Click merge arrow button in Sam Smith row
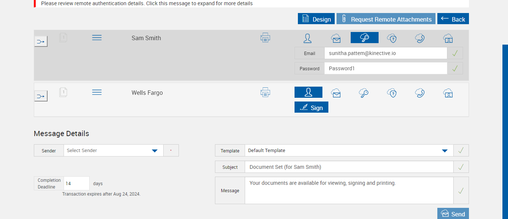Viewport: 508px width, 219px height. pos(41,42)
